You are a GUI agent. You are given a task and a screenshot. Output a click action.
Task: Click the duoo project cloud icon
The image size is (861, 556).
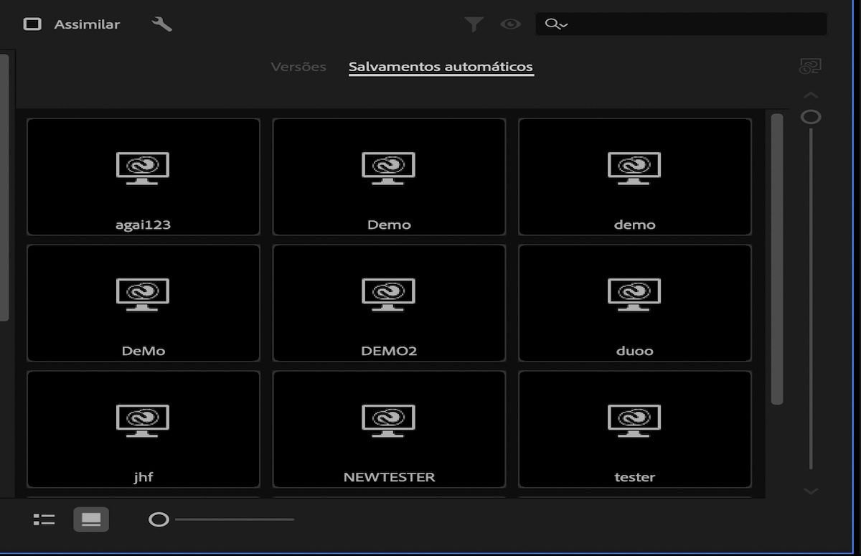click(x=634, y=294)
